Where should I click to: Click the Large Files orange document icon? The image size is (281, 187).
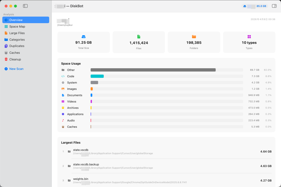point(6,33)
